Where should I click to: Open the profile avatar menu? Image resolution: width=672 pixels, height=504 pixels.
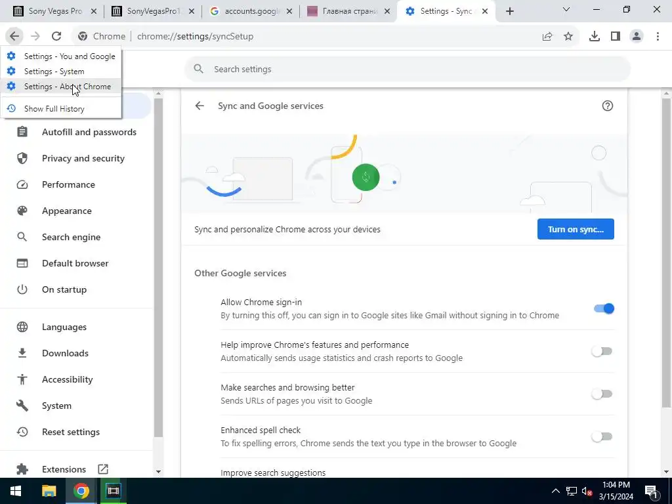637,37
